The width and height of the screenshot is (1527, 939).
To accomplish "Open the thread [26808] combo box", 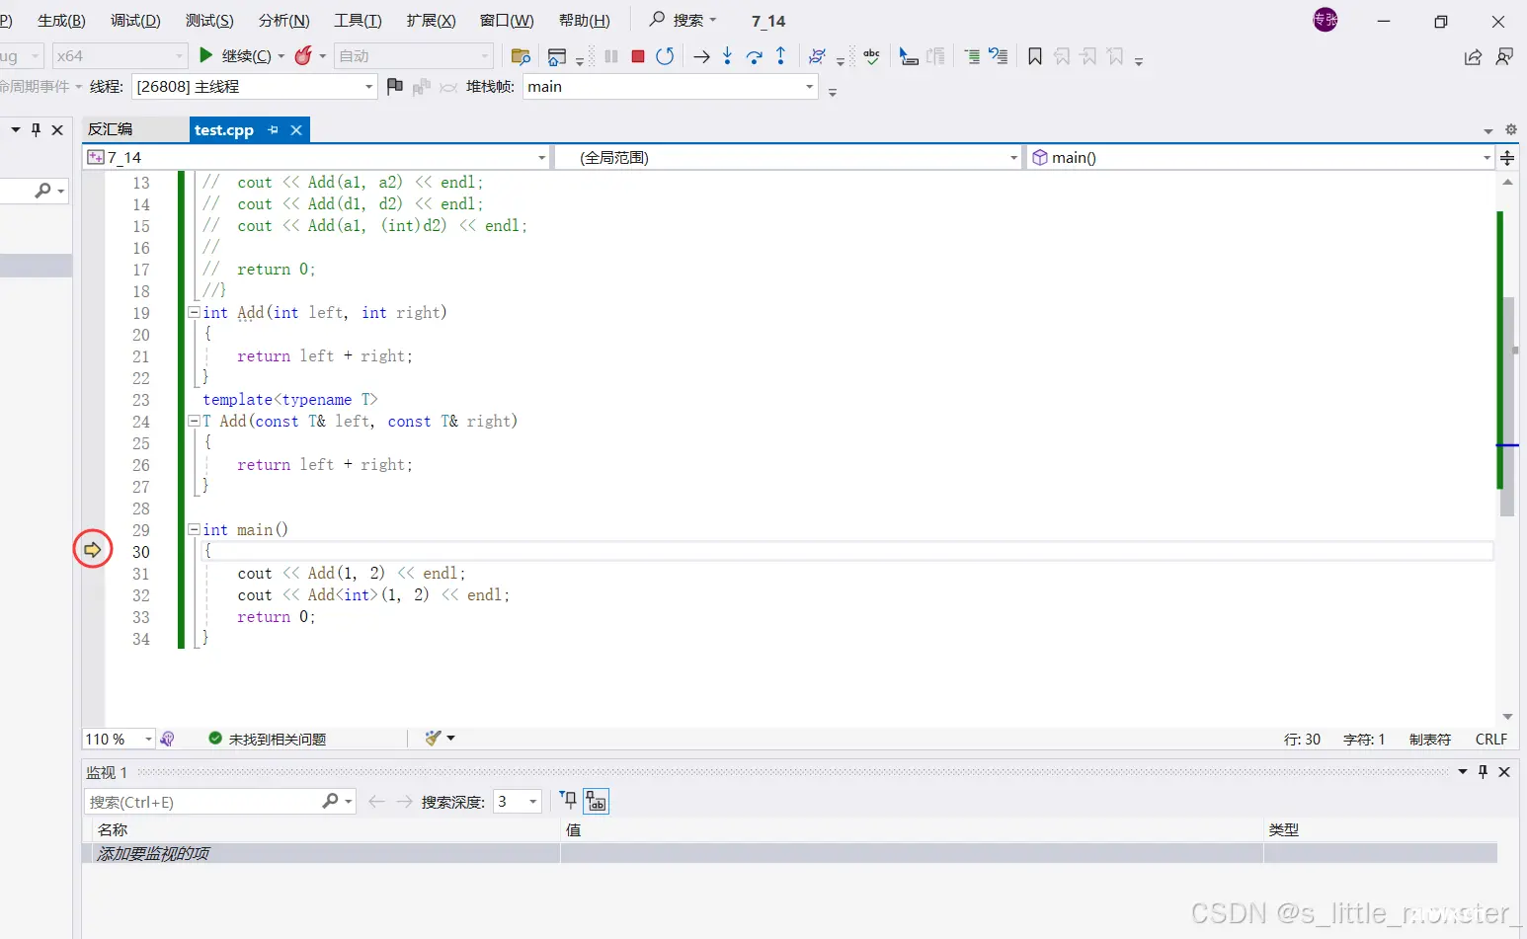I will click(255, 86).
